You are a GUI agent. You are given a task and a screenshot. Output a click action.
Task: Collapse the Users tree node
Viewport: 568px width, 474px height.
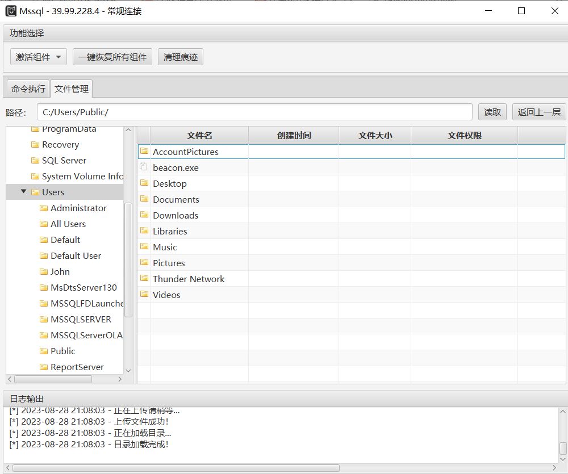click(x=23, y=192)
